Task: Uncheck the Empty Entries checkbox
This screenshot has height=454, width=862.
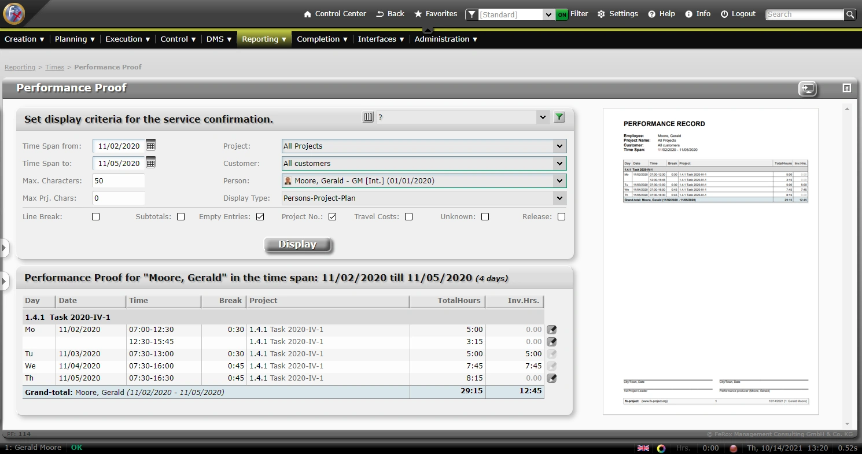Action: (x=260, y=217)
